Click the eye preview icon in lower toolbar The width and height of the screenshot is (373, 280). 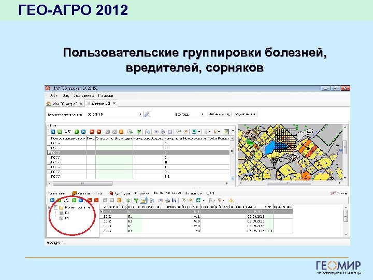[161, 200]
